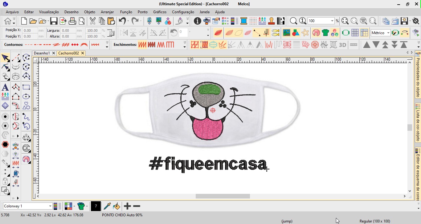Open the Propriedades do objeto side panel
Image resolution: width=421 pixels, height=224 pixels.
[418, 75]
